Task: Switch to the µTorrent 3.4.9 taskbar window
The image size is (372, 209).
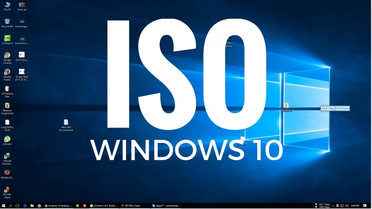Action: click(x=104, y=206)
